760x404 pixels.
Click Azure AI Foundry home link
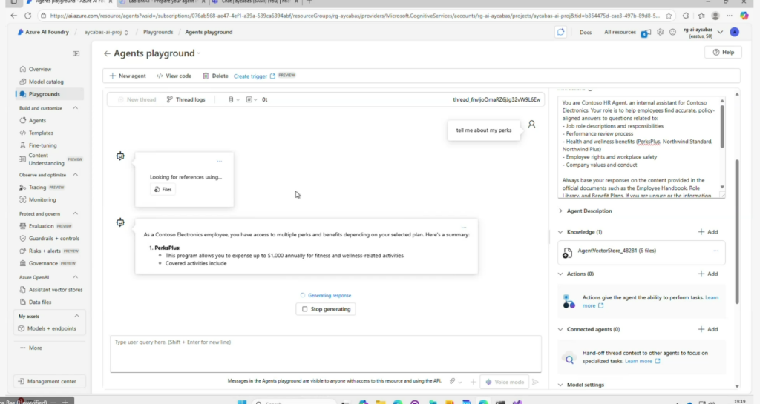click(x=43, y=33)
